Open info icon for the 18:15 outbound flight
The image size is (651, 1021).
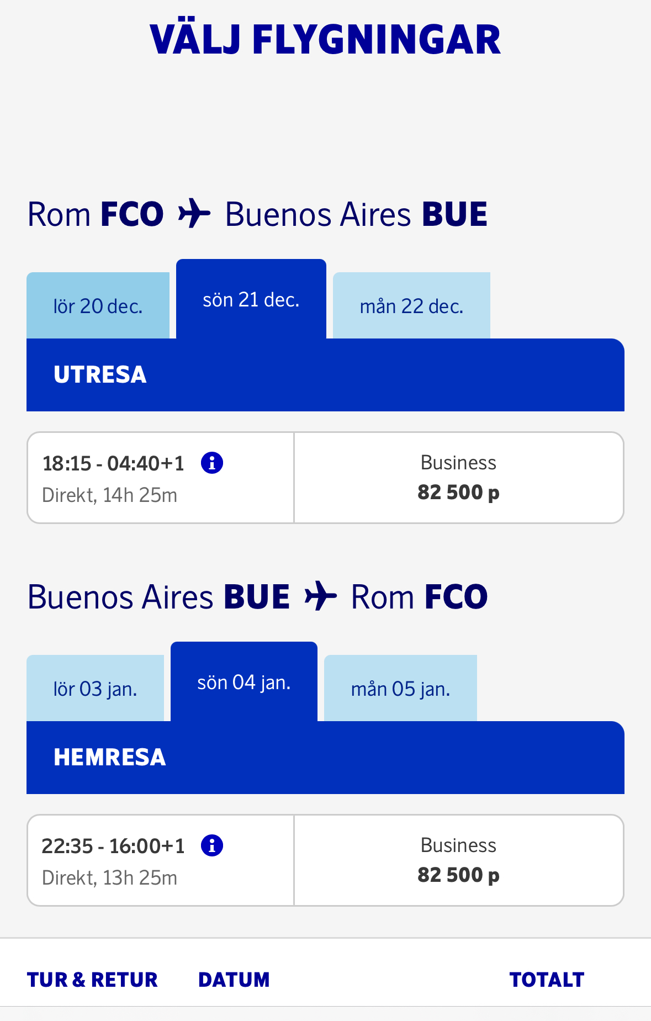(x=212, y=463)
